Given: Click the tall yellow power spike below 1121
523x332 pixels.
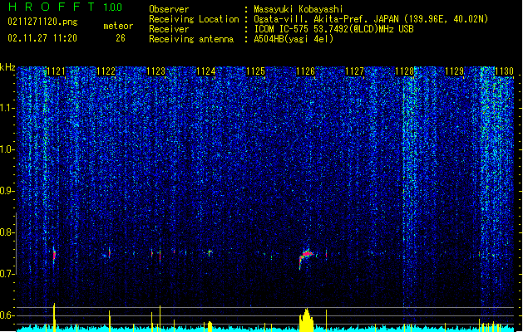Looking at the screenshot, I should click(x=54, y=317).
